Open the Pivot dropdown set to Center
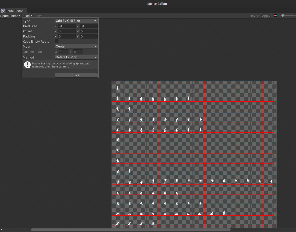The height and width of the screenshot is (232, 296). pos(76,46)
